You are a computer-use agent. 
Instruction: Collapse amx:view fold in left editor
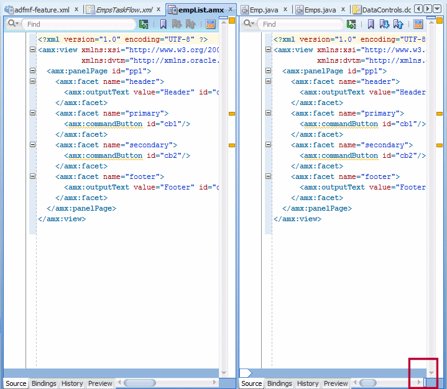[x=33, y=50]
